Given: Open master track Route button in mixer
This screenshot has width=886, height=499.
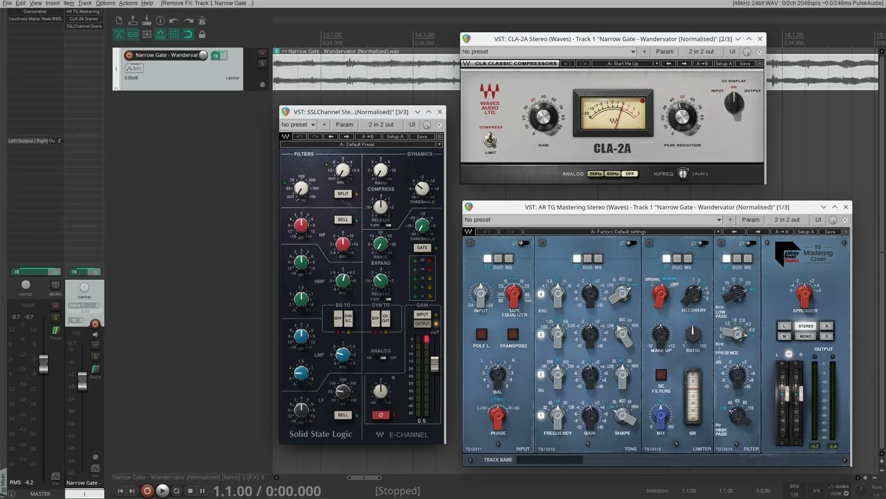Looking at the screenshot, I should pyautogui.click(x=56, y=331).
